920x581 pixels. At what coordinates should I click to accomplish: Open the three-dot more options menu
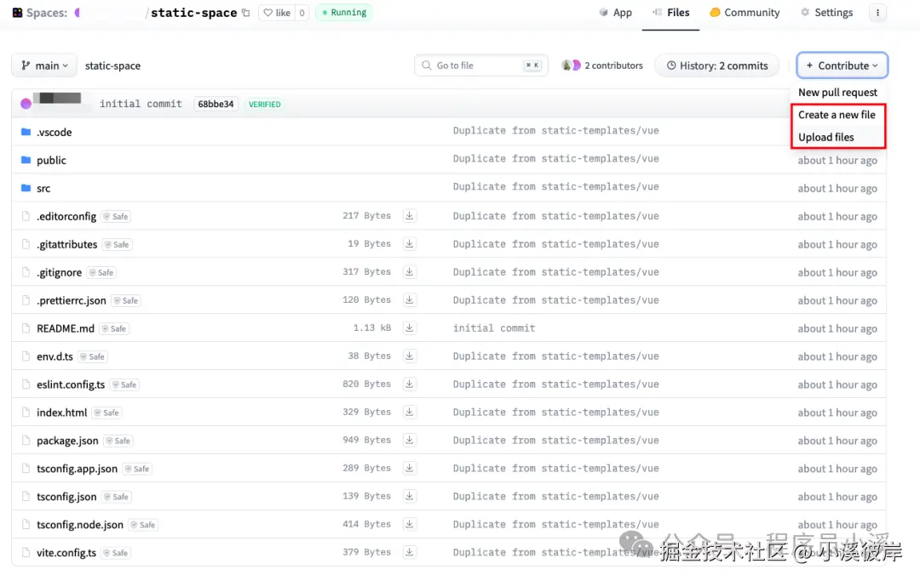877,12
